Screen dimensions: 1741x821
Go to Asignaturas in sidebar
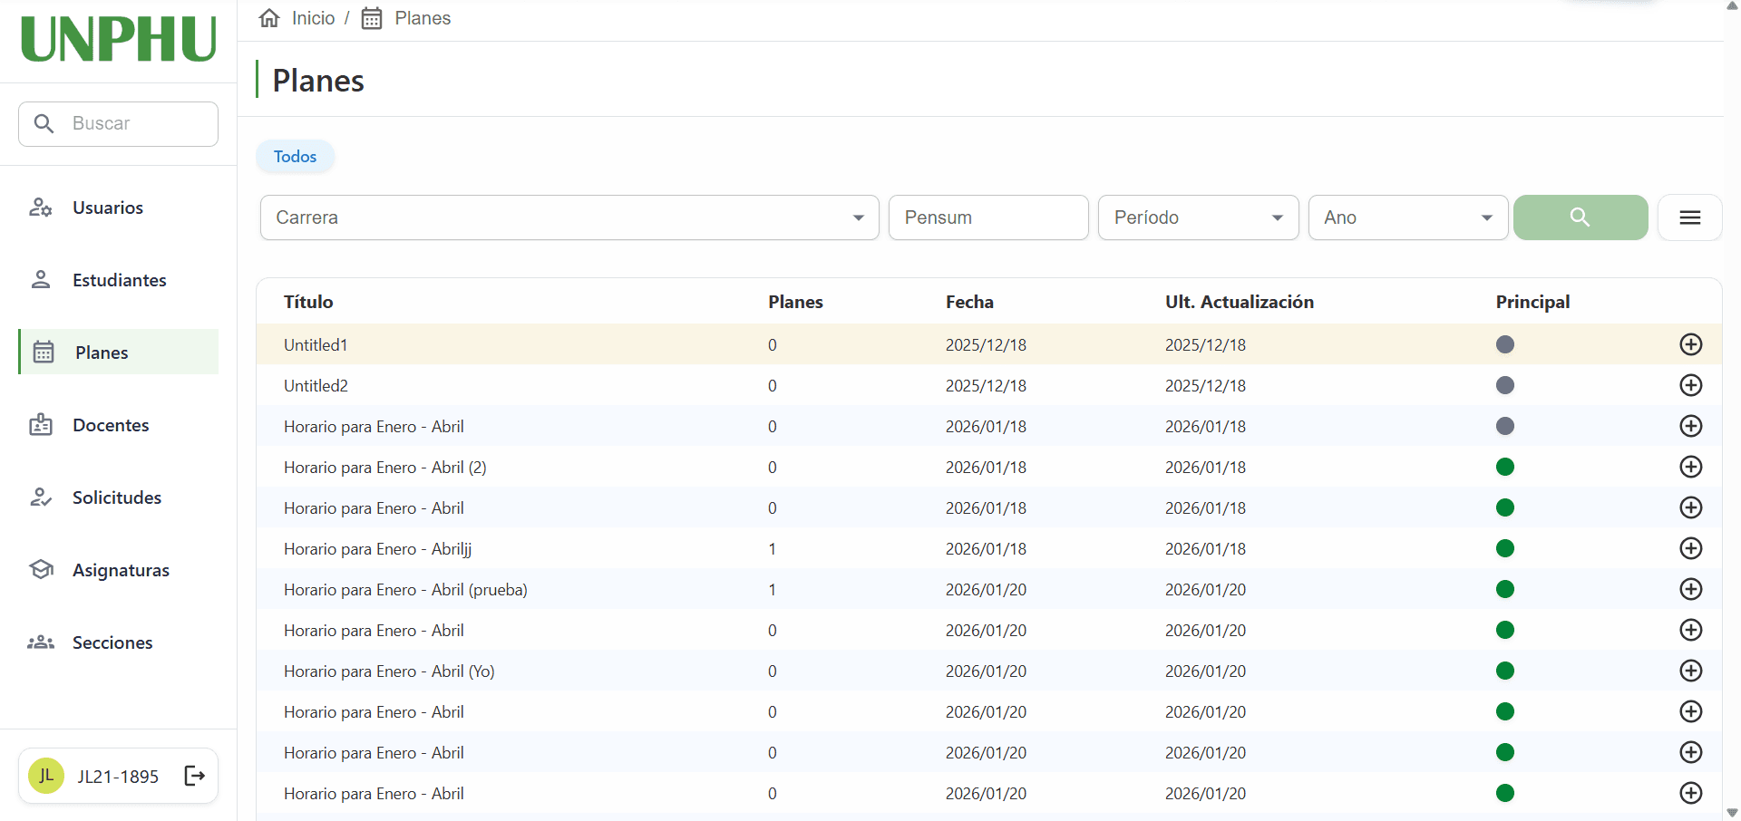[118, 570]
